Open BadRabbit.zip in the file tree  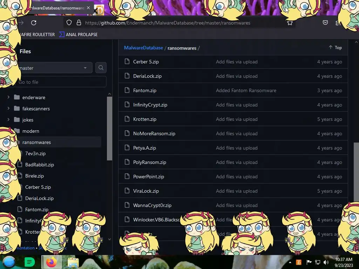[x=39, y=165]
